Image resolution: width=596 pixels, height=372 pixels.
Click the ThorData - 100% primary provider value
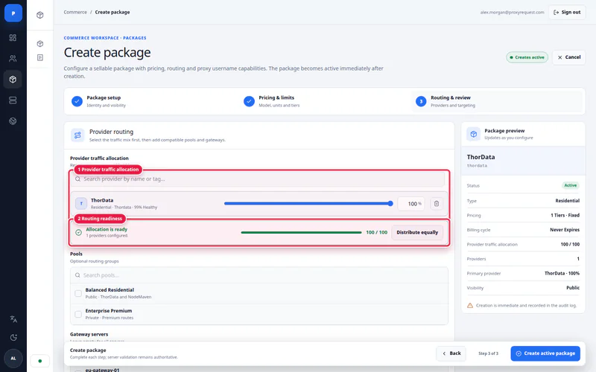[x=562, y=273]
